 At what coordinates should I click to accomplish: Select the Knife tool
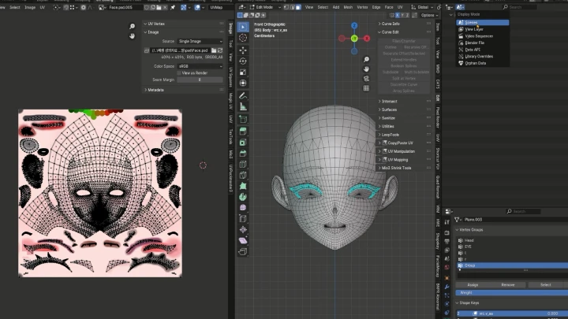[x=243, y=175]
